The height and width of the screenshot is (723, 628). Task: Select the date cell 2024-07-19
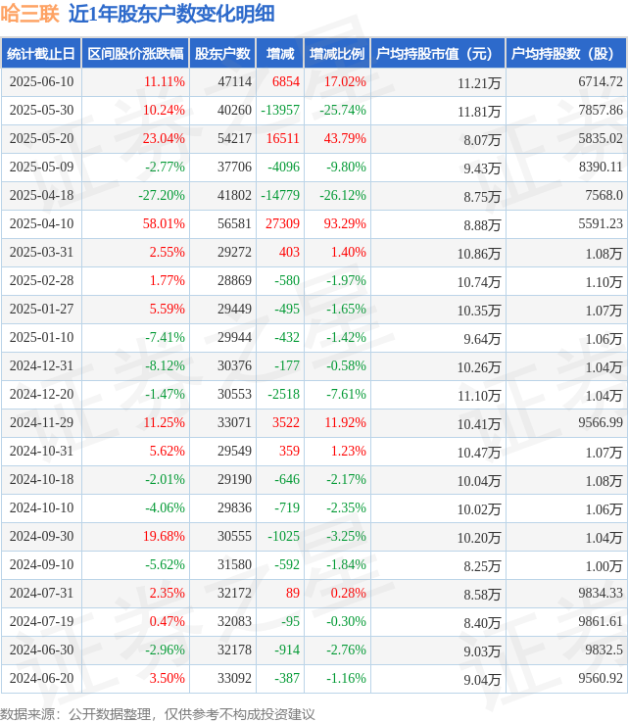click(x=41, y=621)
